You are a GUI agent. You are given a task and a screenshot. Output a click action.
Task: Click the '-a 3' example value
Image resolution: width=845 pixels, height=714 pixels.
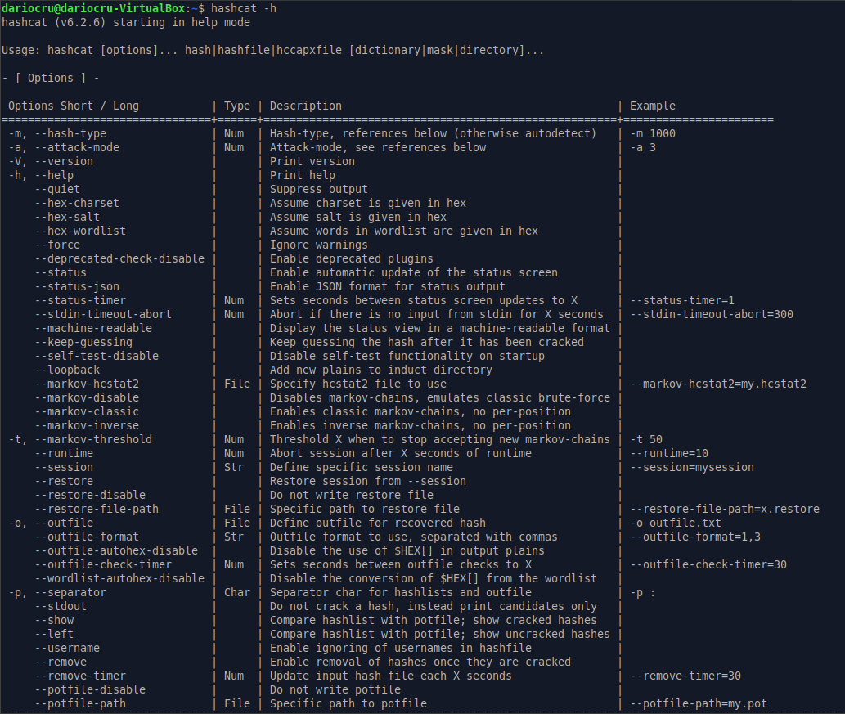click(x=643, y=148)
